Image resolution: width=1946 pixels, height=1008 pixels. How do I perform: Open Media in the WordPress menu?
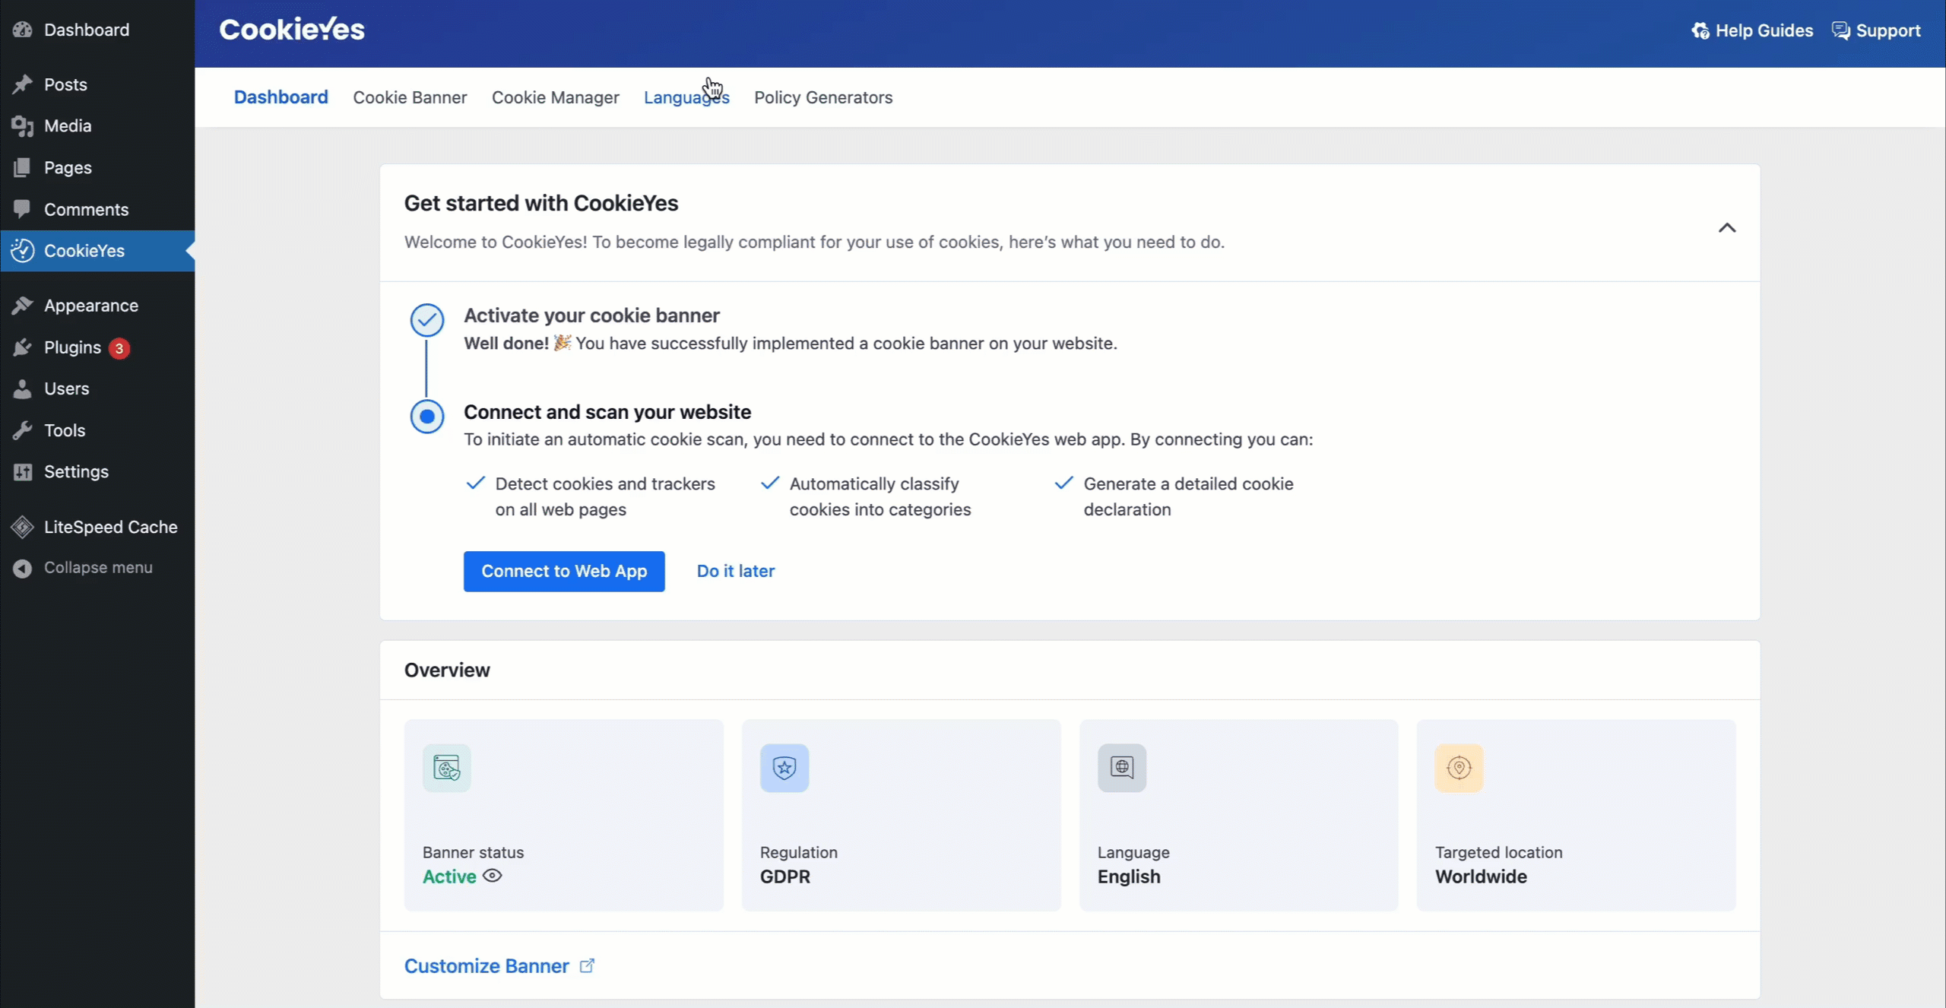(x=97, y=126)
